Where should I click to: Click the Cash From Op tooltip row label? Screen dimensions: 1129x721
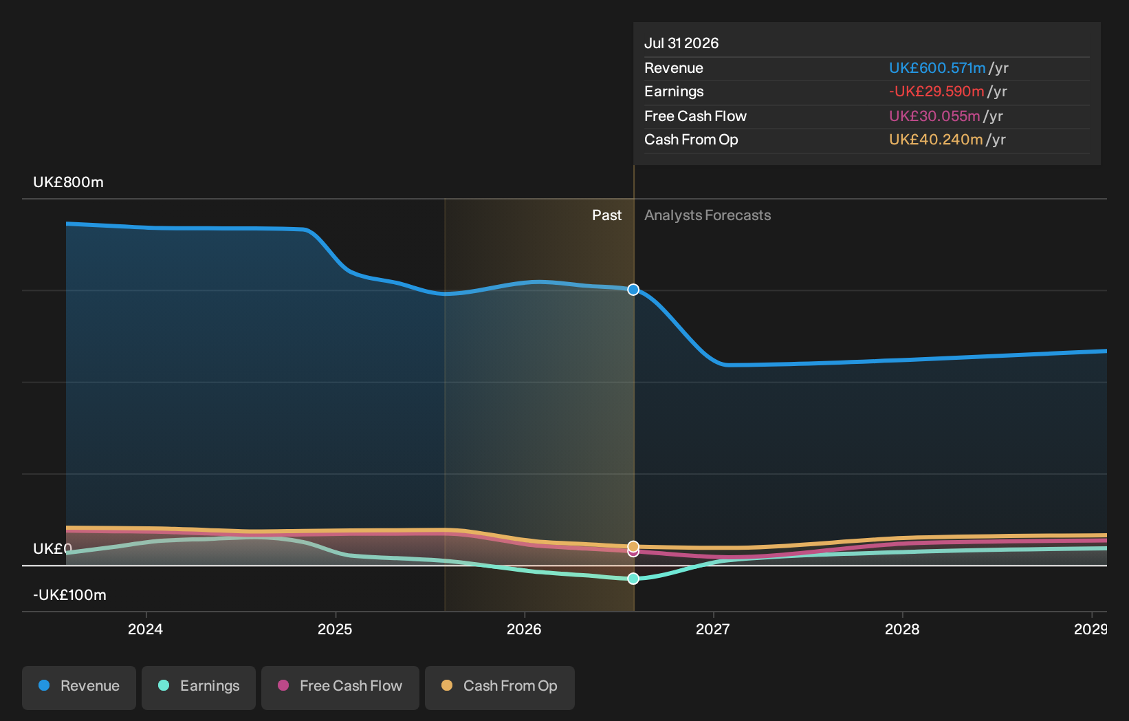coord(691,140)
